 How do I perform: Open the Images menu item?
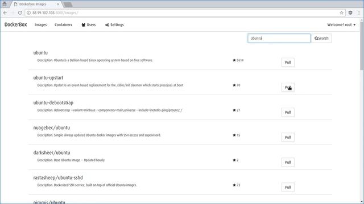[x=40, y=25]
